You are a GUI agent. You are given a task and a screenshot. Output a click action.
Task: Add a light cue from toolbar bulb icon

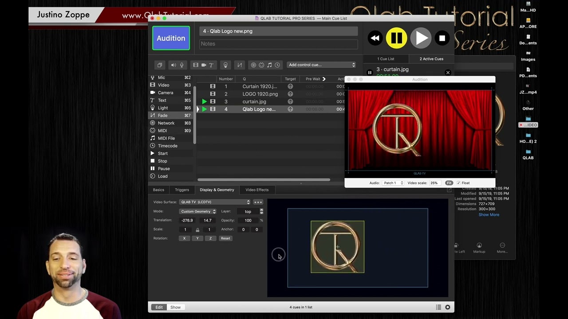tap(225, 65)
